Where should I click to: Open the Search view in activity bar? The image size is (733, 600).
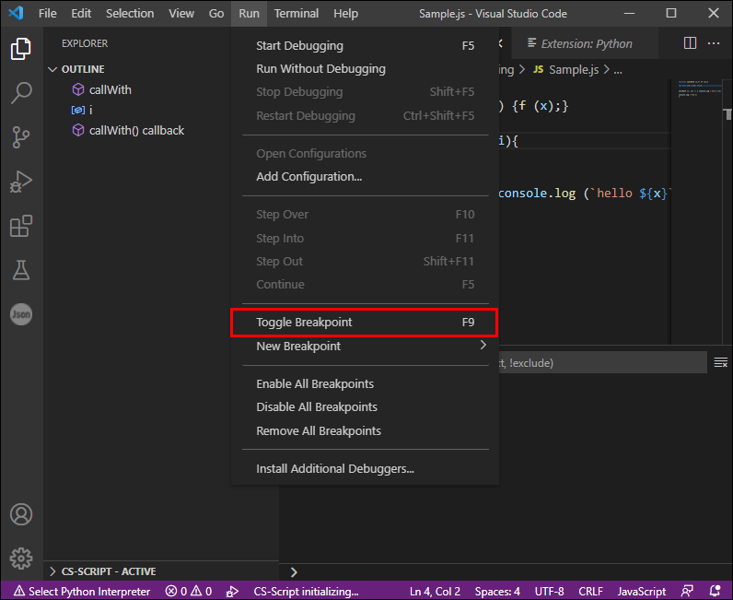tap(21, 93)
